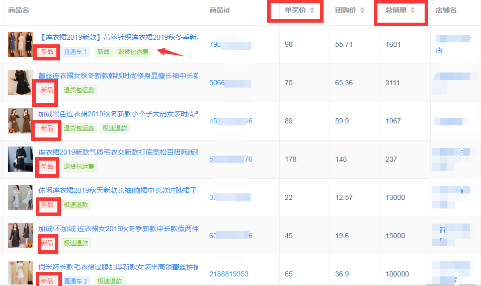Click the 直通车 2 tag

[x=75, y=281]
